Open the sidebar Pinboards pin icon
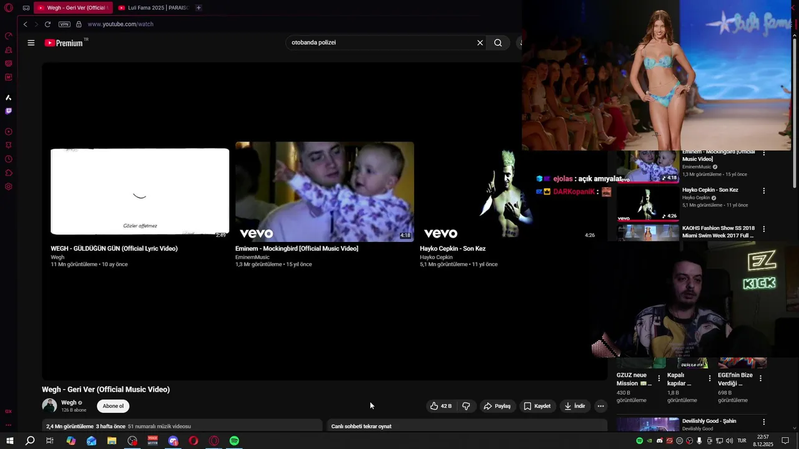The image size is (799, 449). click(9, 145)
